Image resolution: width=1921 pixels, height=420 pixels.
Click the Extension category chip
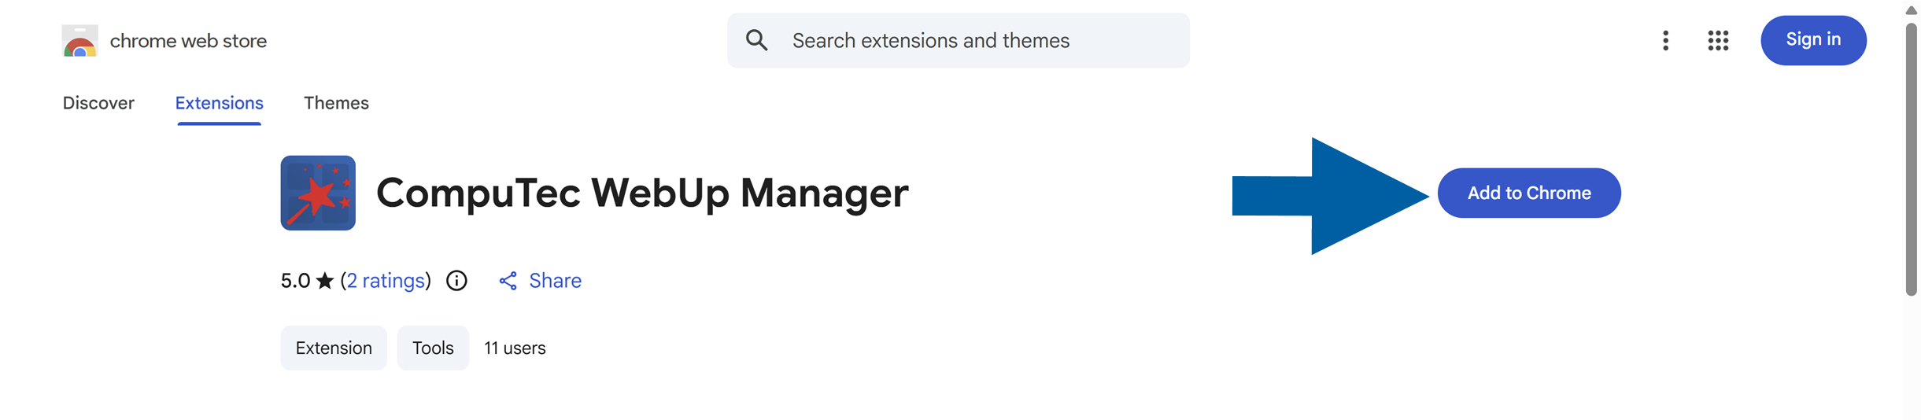tap(334, 348)
